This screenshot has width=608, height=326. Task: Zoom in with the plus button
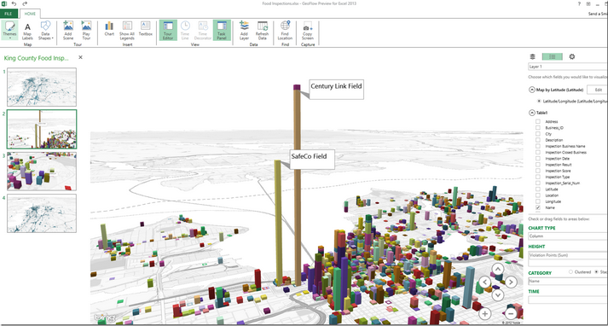pos(485,313)
